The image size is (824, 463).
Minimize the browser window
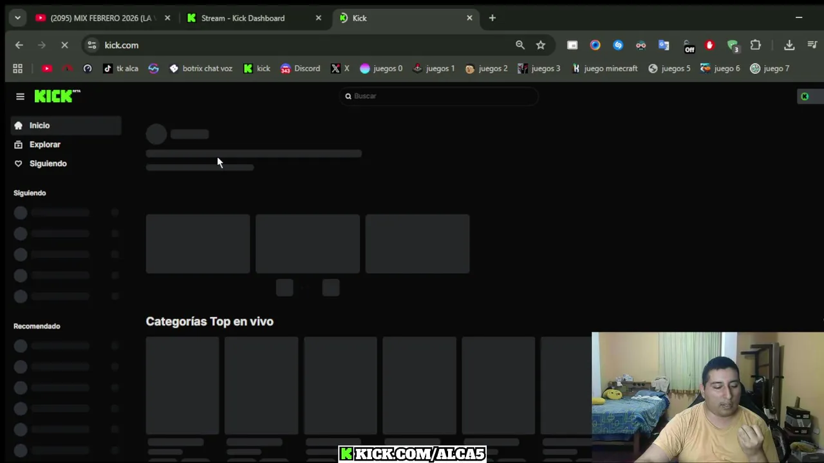pyautogui.click(x=799, y=18)
